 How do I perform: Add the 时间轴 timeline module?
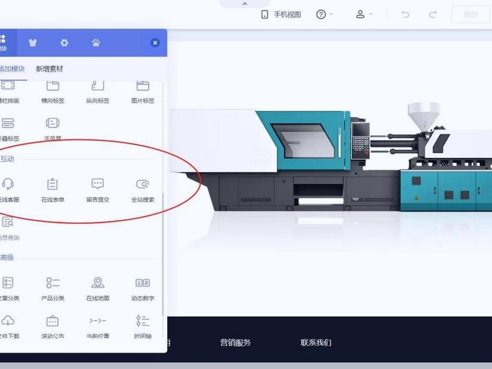pos(143,327)
